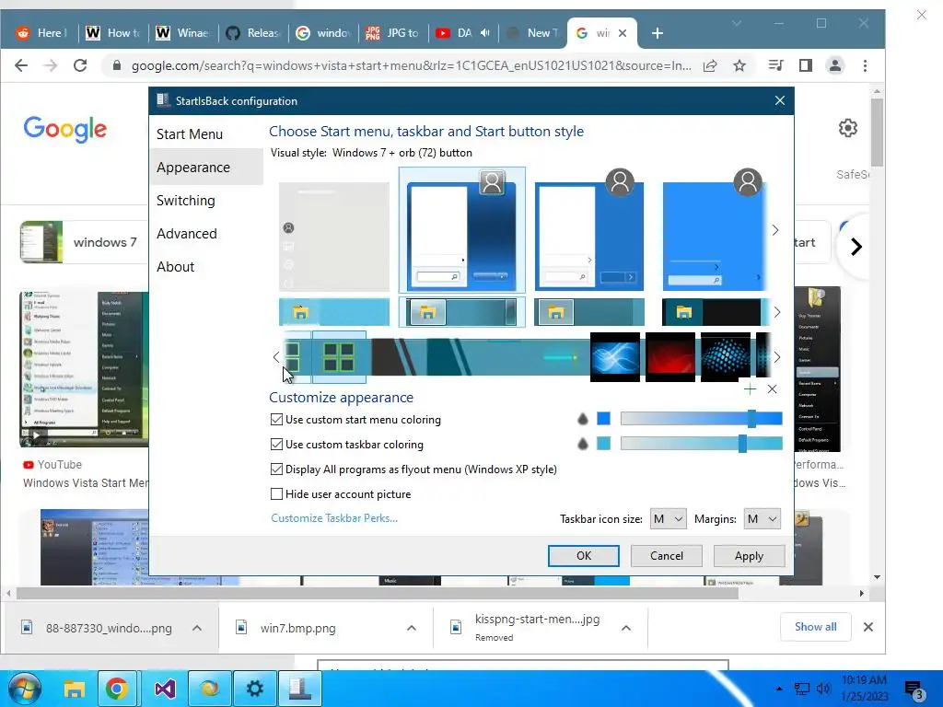Open the Windows Start orb

point(24,689)
